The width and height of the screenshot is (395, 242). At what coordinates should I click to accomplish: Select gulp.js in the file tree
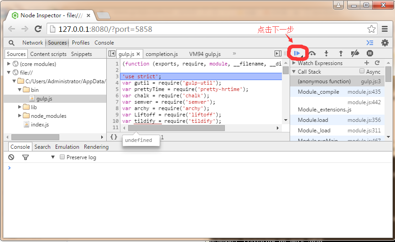tap(44, 99)
